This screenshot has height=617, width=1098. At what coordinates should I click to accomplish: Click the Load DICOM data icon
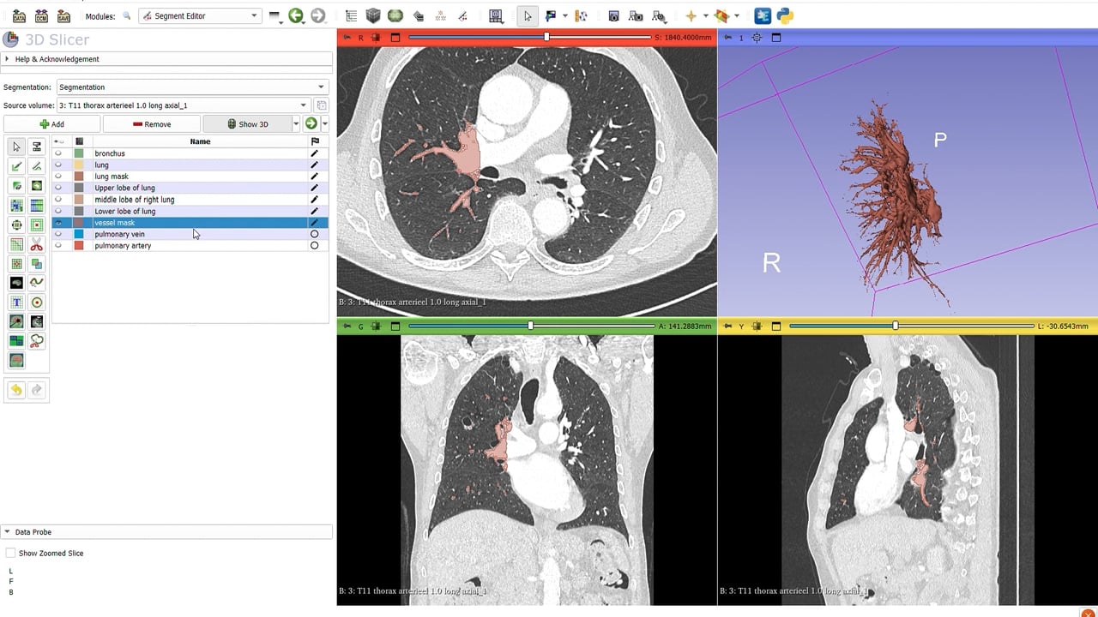41,15
